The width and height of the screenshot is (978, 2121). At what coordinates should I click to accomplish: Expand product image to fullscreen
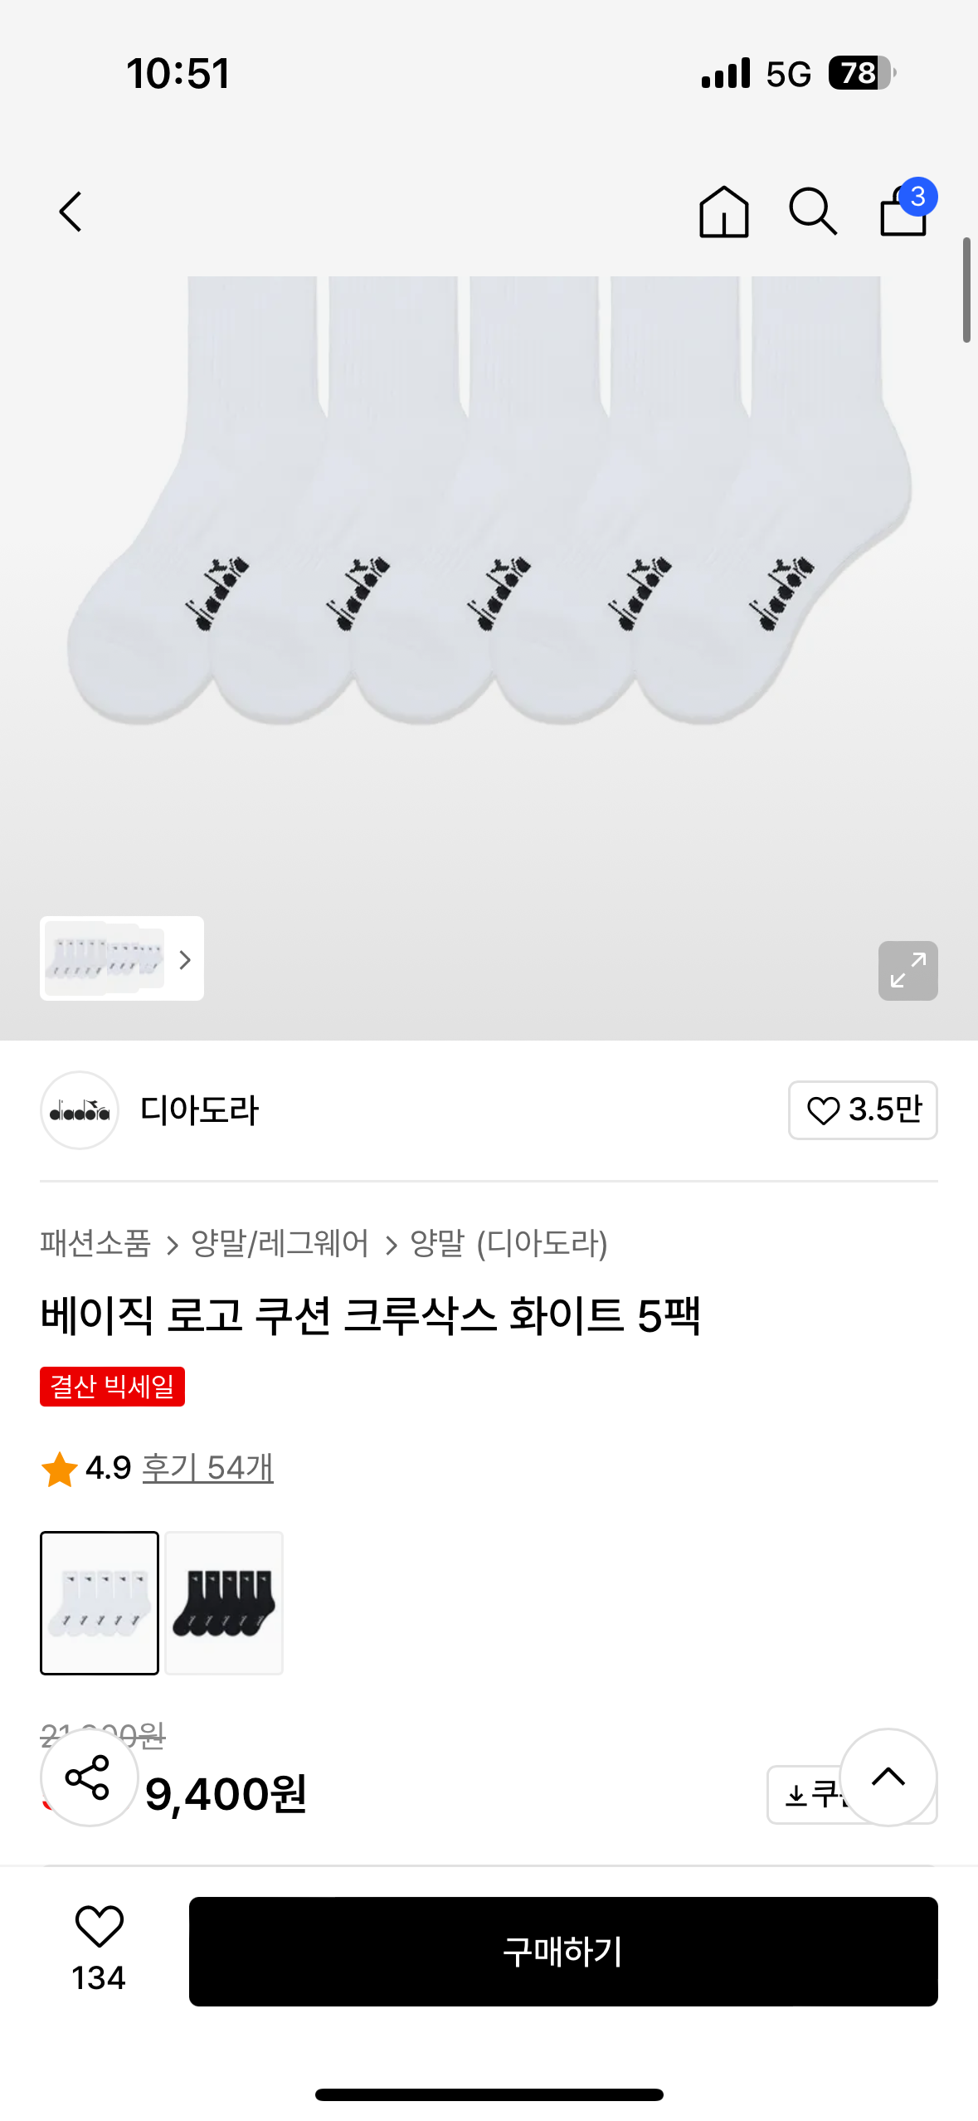pos(907,970)
